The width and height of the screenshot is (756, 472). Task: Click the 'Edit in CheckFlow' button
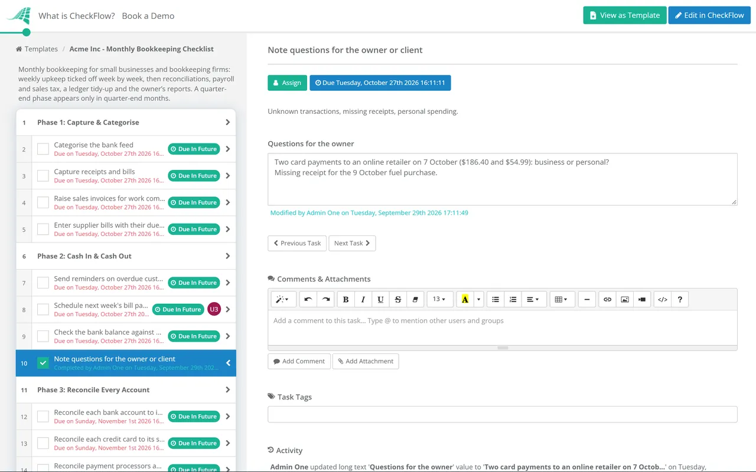(x=709, y=15)
